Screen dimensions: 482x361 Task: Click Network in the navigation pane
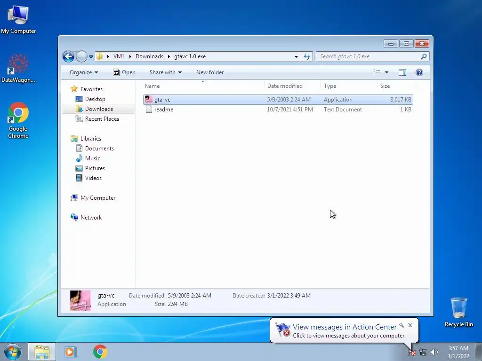(x=91, y=218)
